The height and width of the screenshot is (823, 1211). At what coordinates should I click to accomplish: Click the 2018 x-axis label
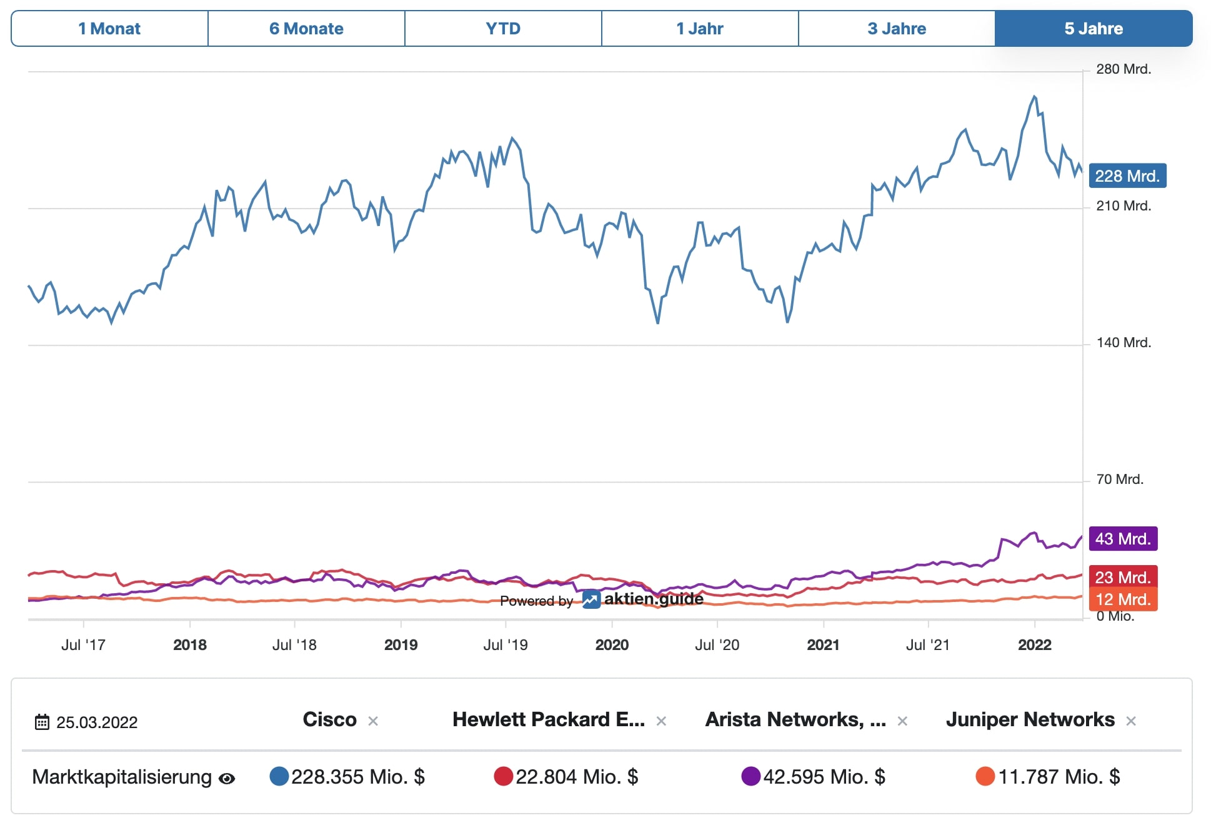190,645
